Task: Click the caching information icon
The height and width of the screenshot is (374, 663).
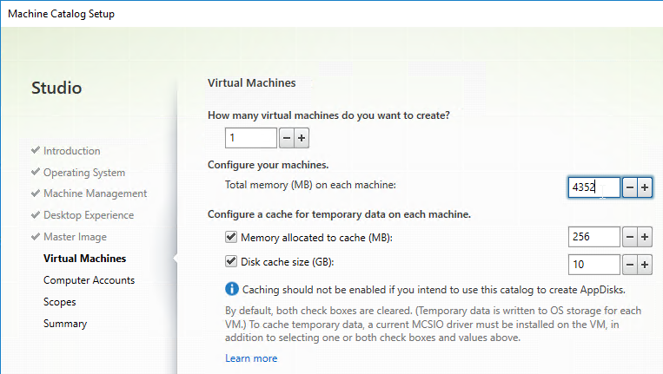Action: [232, 289]
